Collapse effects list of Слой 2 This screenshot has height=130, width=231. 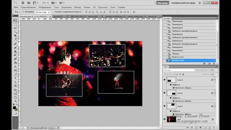[215, 93]
